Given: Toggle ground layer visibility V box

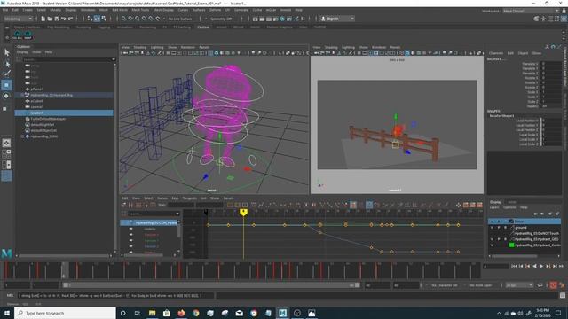Looking at the screenshot, I should 492,228.
